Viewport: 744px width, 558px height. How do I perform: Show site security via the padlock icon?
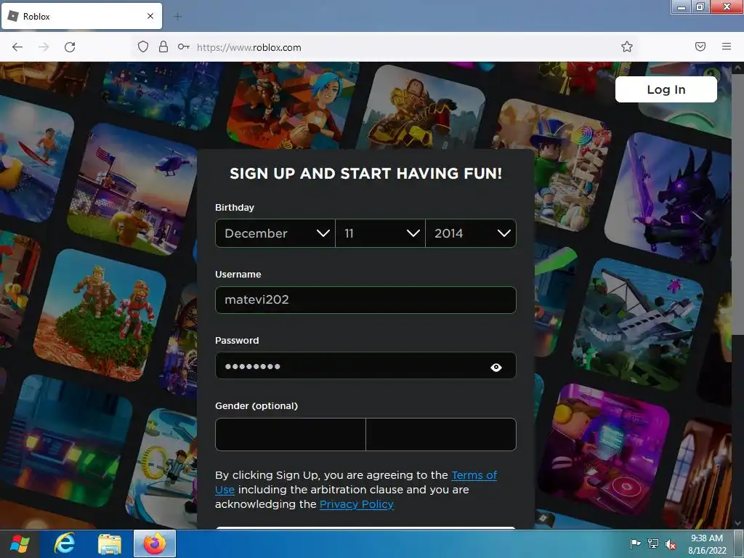pyautogui.click(x=163, y=46)
